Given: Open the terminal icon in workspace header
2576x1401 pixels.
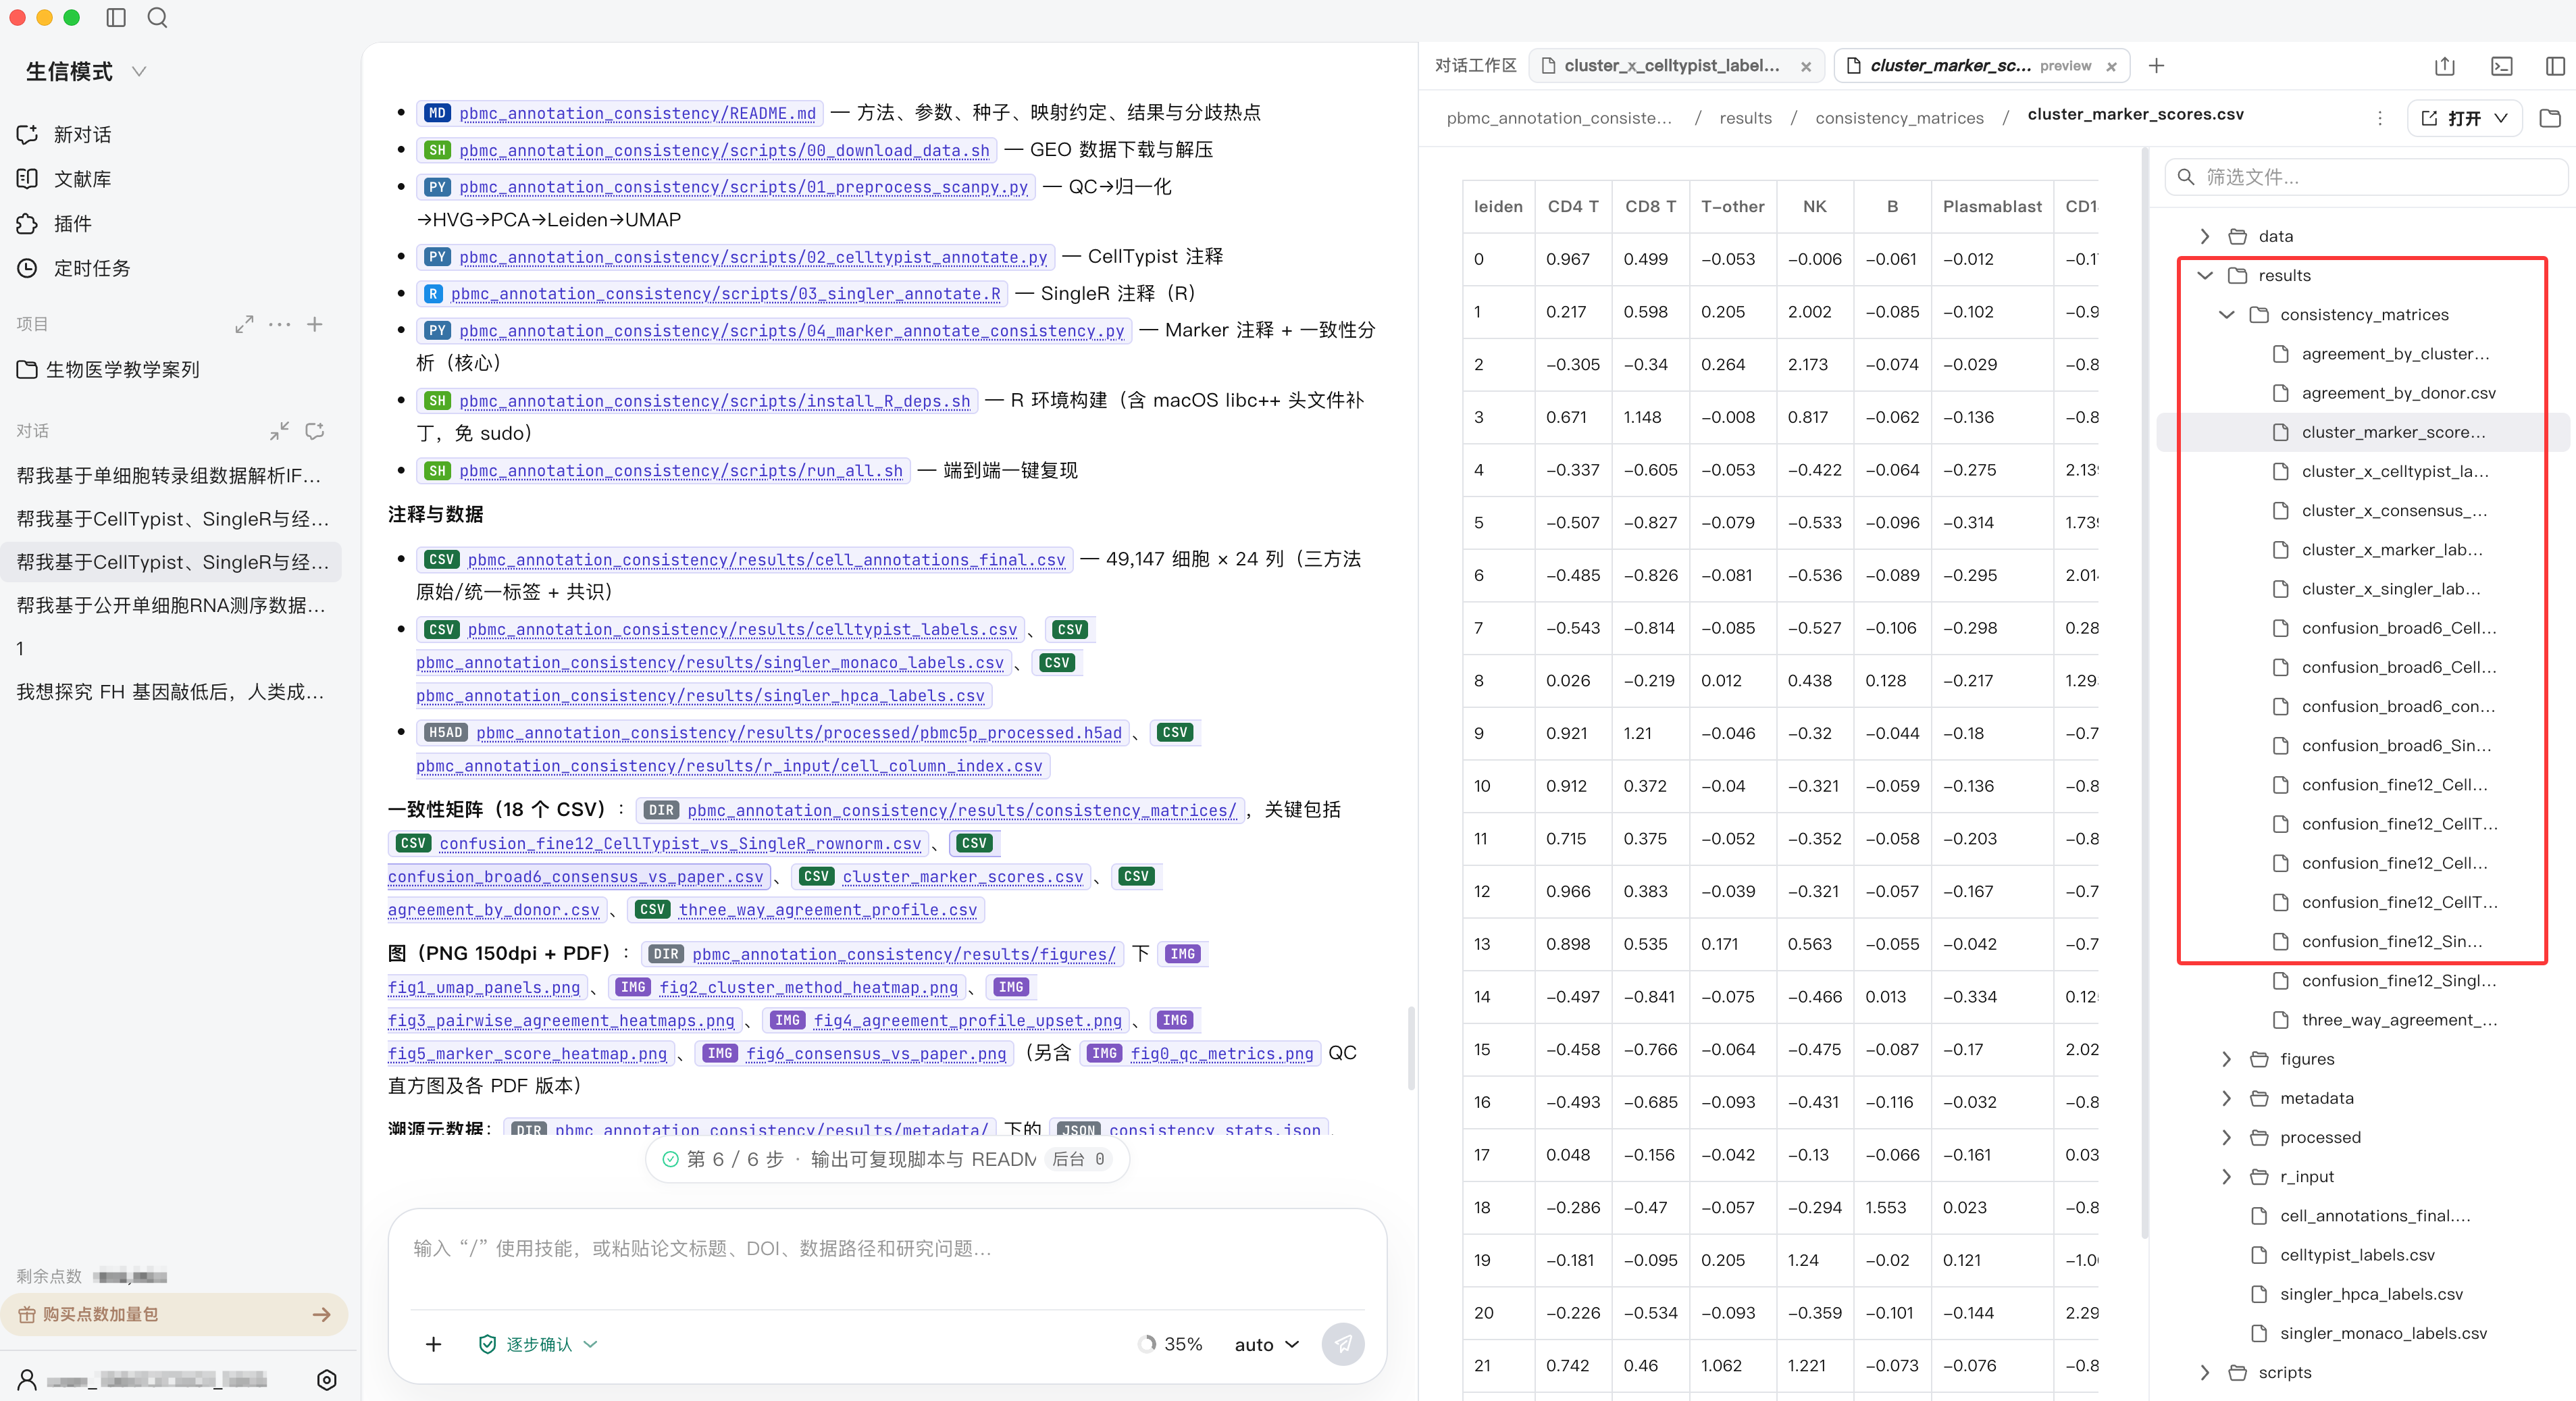Looking at the screenshot, I should tap(2501, 66).
